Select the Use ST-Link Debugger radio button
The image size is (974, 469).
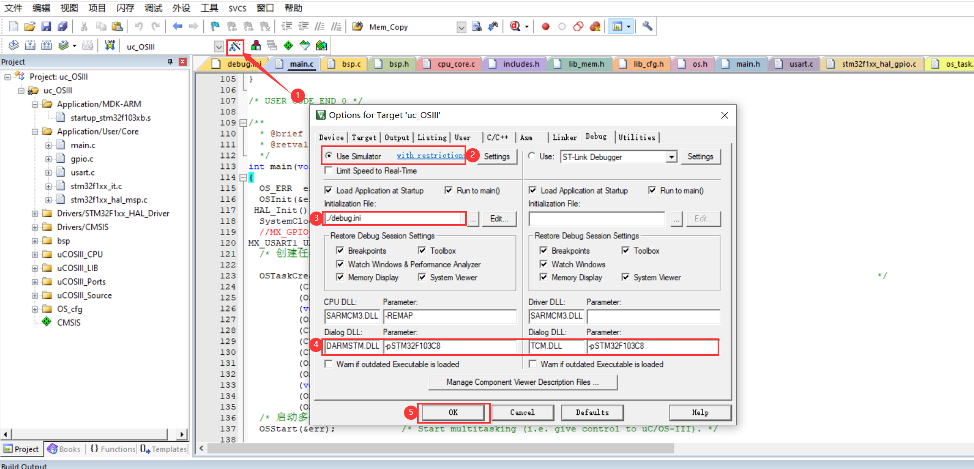pyautogui.click(x=532, y=156)
